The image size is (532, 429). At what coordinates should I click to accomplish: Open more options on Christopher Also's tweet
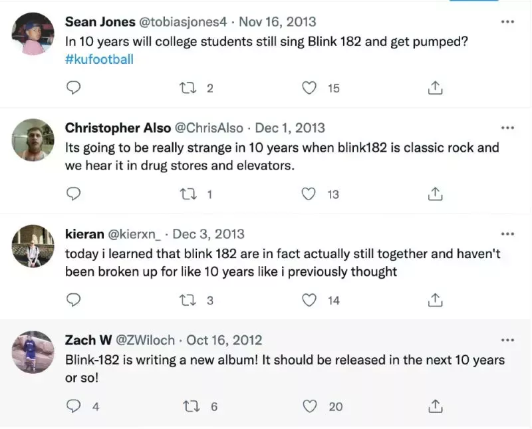tap(507, 128)
